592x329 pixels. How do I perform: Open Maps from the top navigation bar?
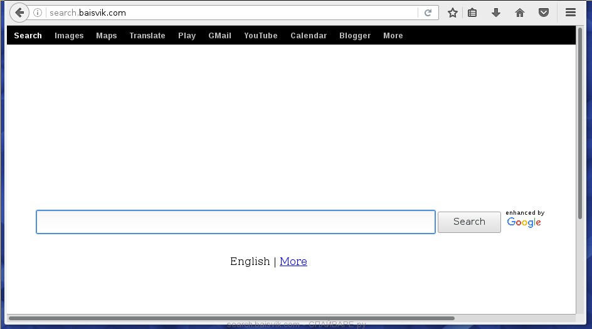[x=107, y=36]
